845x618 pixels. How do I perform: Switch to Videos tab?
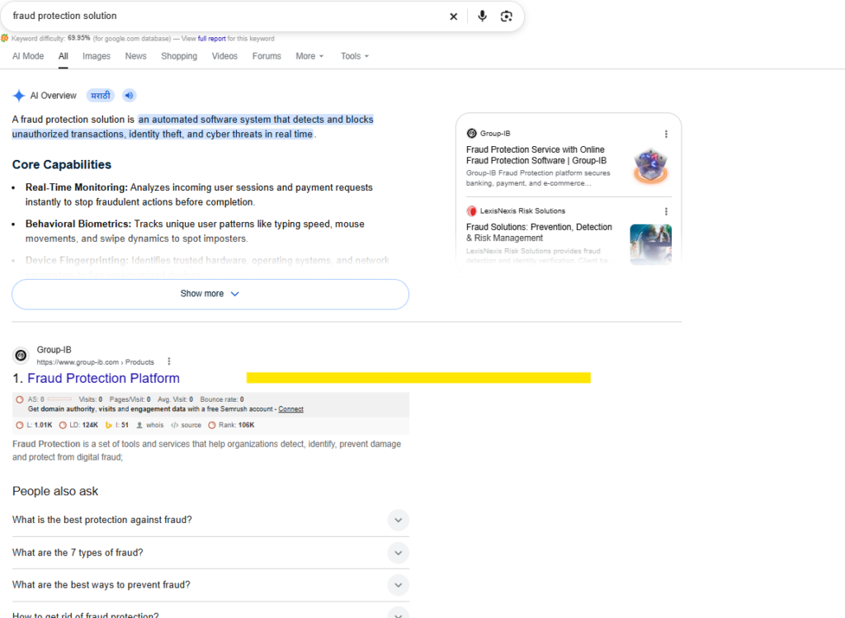[224, 56]
